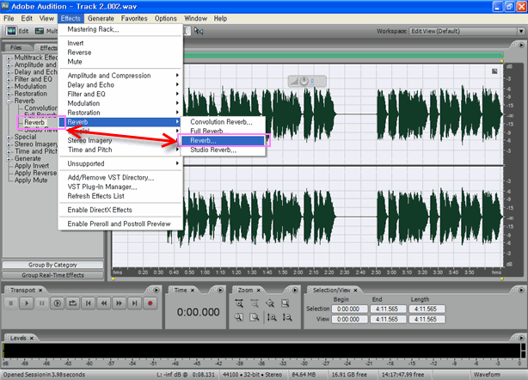Click the Play transport button

(27, 303)
